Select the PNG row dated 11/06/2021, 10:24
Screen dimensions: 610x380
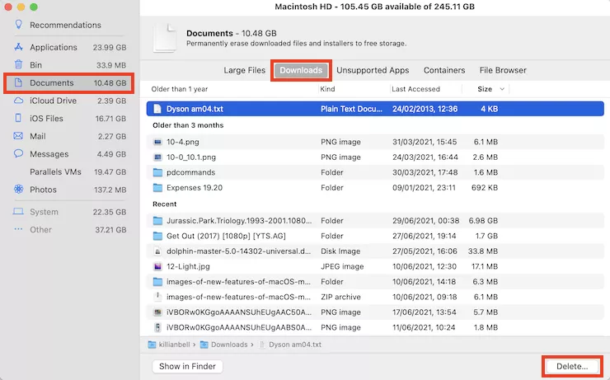point(375,327)
